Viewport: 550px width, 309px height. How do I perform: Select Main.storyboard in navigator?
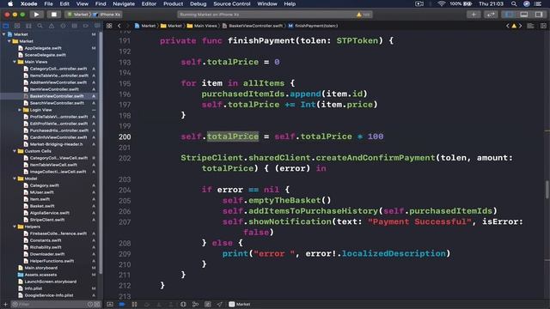40,268
